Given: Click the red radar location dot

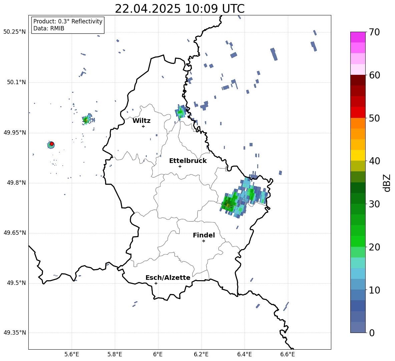Looking at the screenshot, I should pyautogui.click(x=52, y=144).
